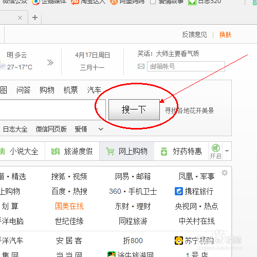Screen dimensions: 257x257
Task: Click lunar date 三月十一
Action: [x=93, y=67]
